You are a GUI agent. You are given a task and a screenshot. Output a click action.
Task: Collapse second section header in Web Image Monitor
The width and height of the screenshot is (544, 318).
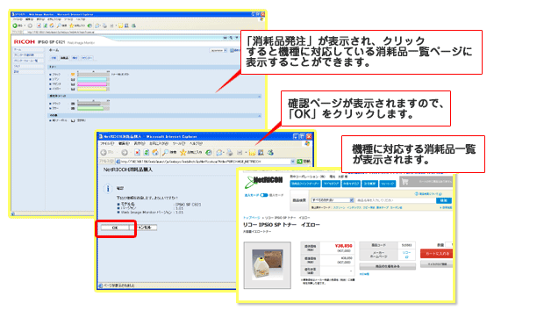pyautogui.click(x=260, y=96)
